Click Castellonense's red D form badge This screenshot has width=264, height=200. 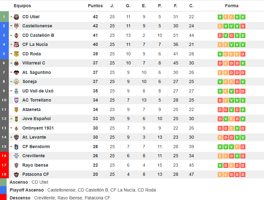[x=243, y=26]
